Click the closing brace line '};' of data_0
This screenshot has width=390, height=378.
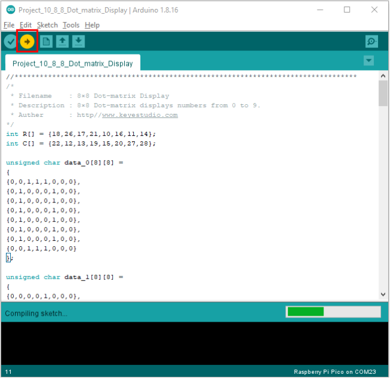click(10, 258)
